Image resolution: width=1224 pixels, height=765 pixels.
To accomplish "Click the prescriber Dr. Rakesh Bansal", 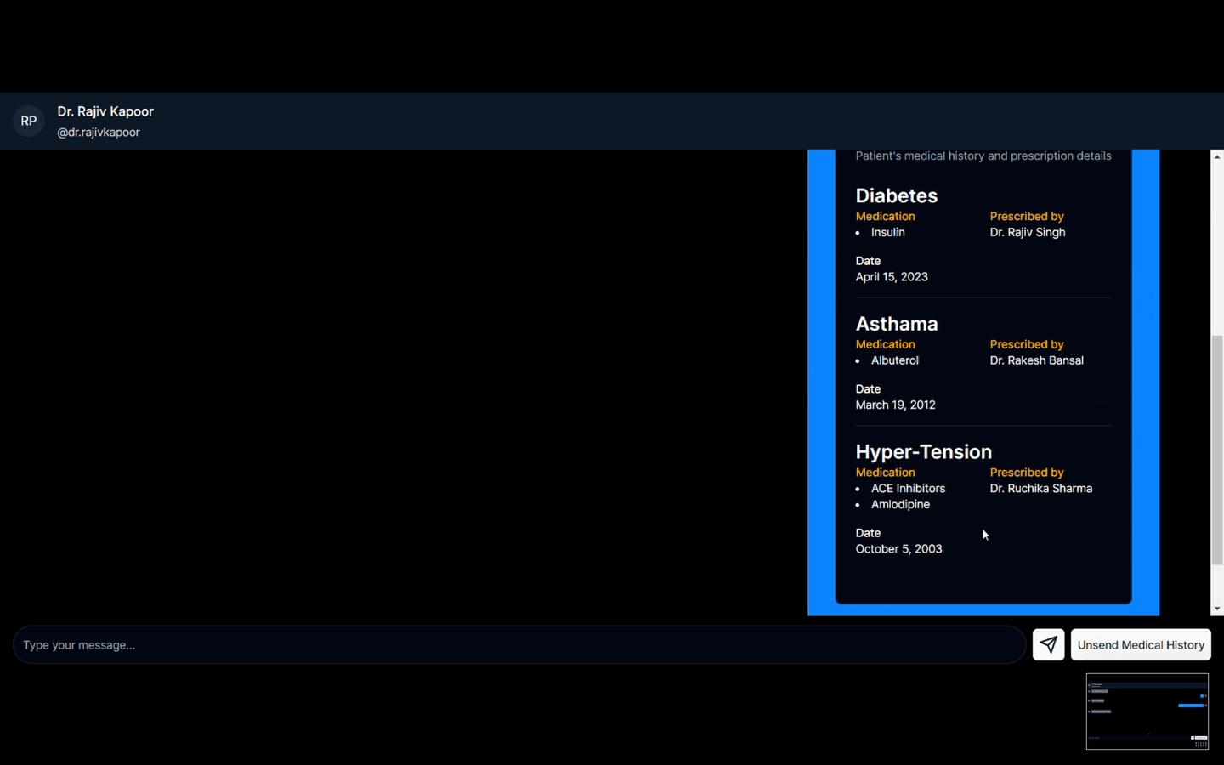I will click(x=1037, y=360).
